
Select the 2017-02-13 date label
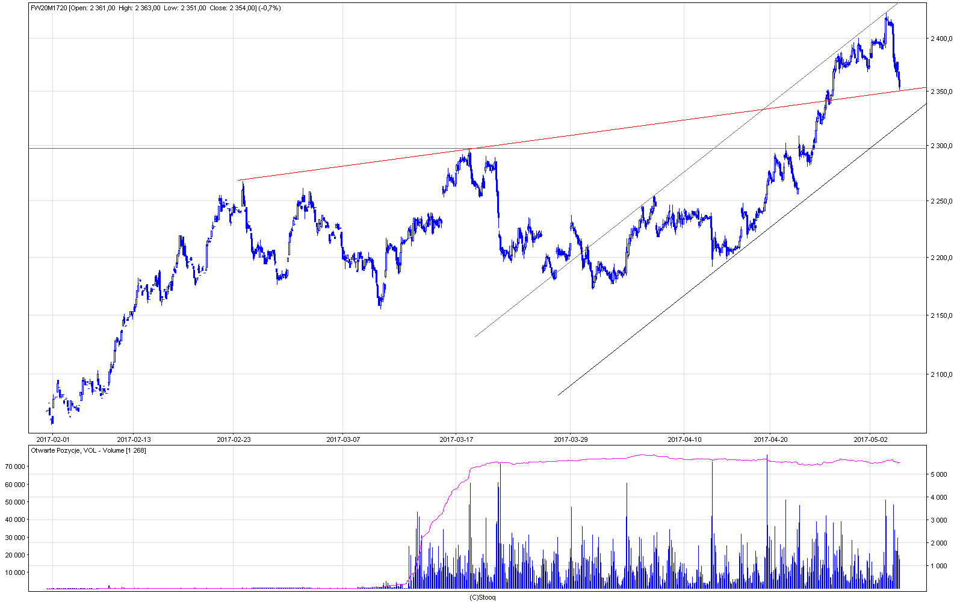(x=134, y=439)
